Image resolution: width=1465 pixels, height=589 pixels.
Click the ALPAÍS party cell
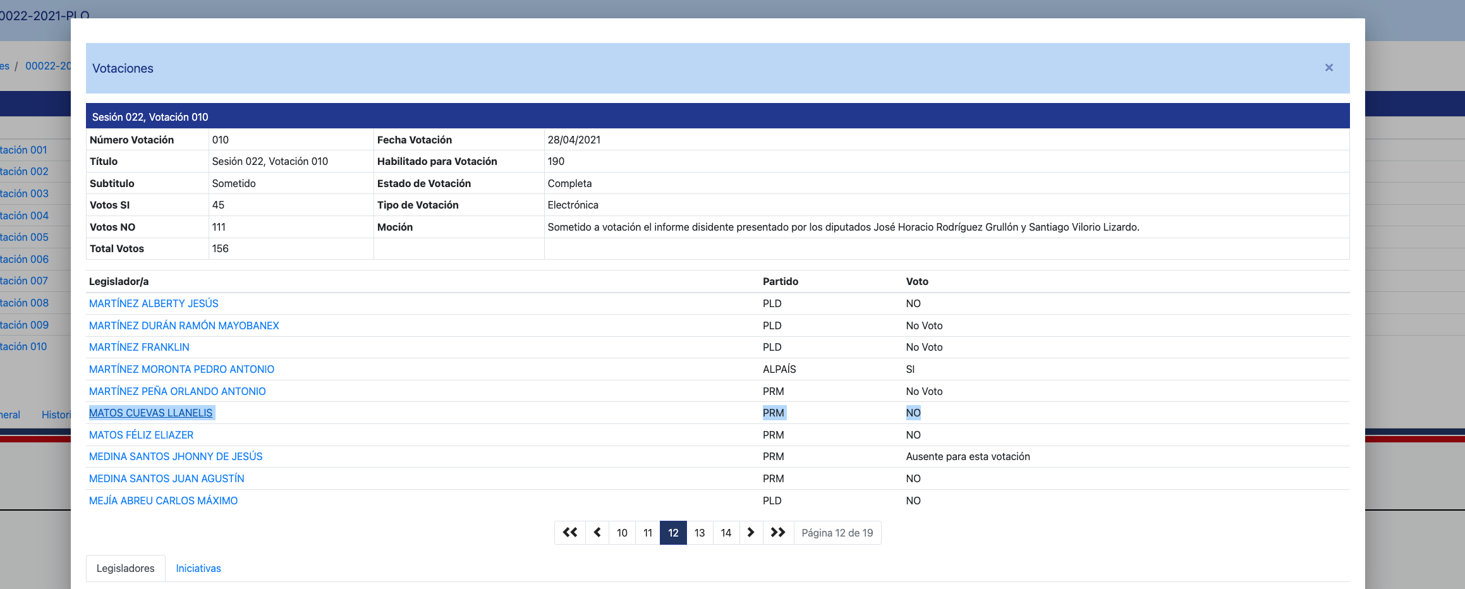pyautogui.click(x=779, y=369)
